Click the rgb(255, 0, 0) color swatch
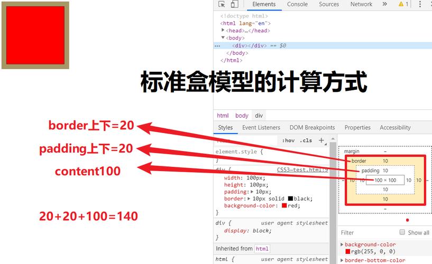This screenshot has height=264, width=432. click(x=348, y=251)
